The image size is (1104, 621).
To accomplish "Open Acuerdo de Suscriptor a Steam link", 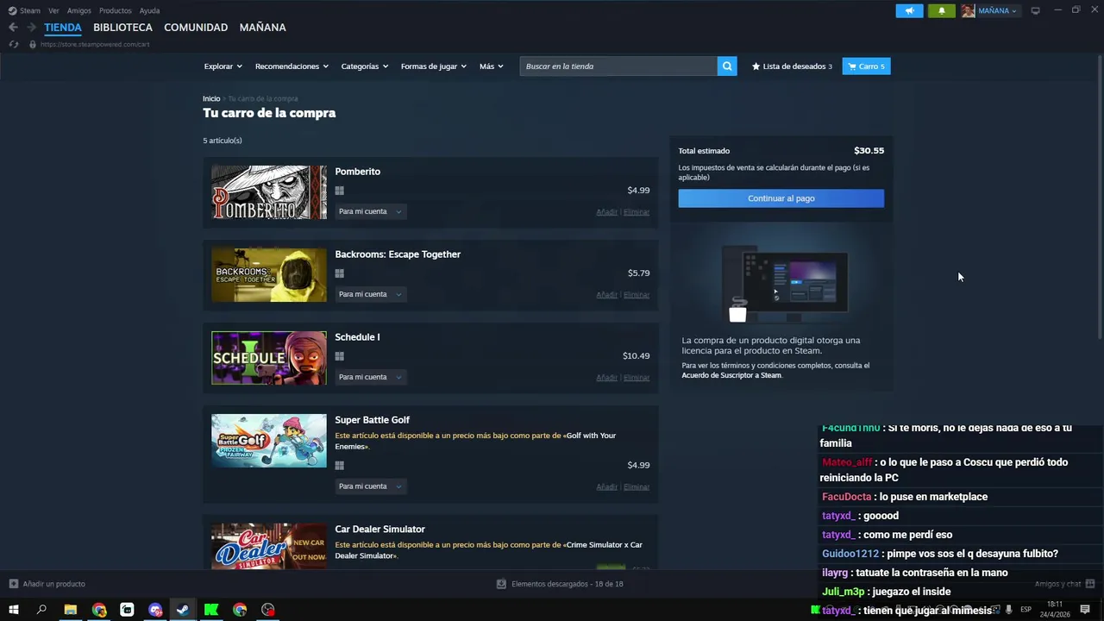I will pyautogui.click(x=731, y=375).
